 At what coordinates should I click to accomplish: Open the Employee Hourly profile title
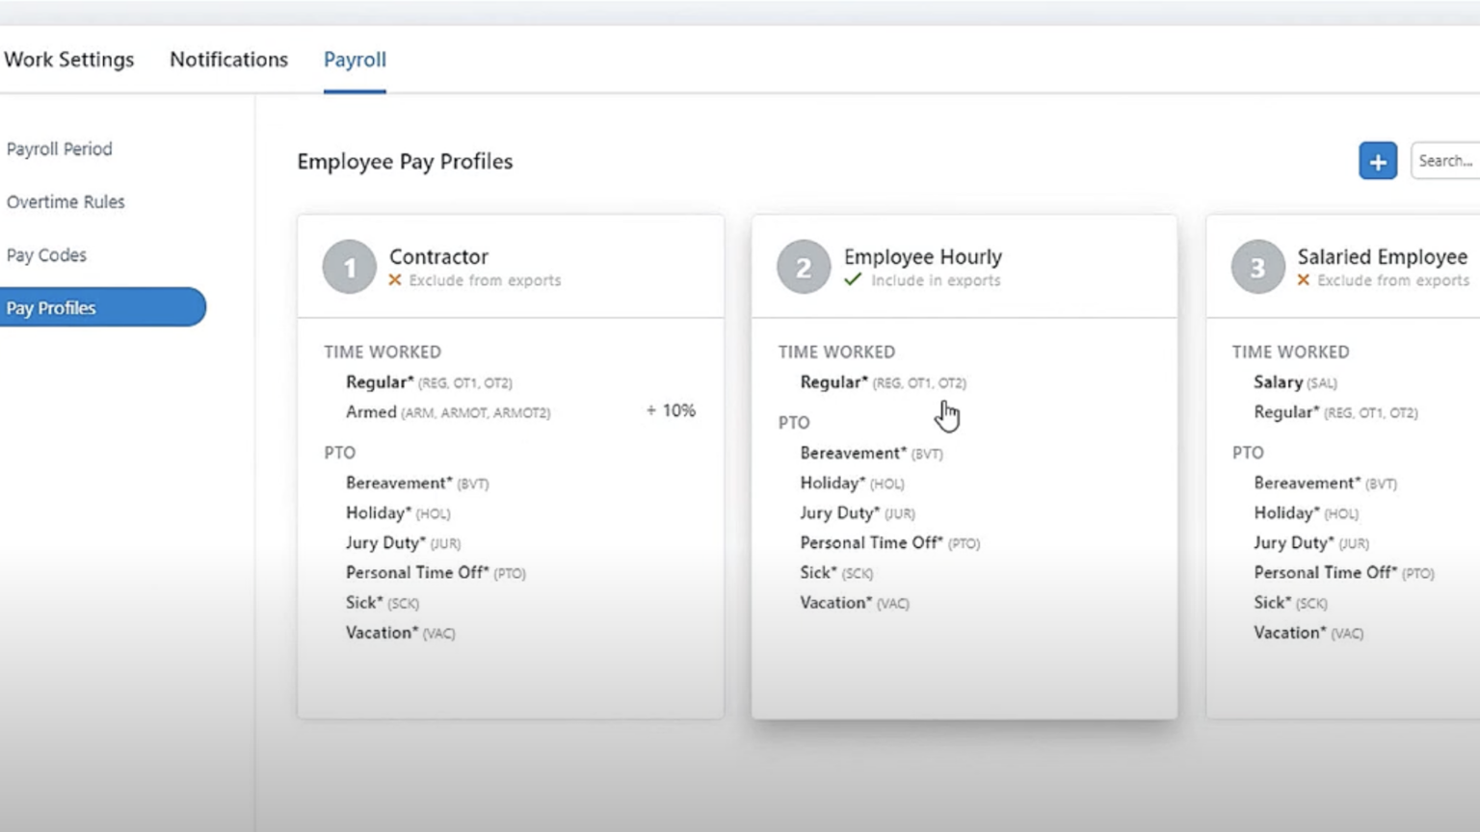click(922, 257)
